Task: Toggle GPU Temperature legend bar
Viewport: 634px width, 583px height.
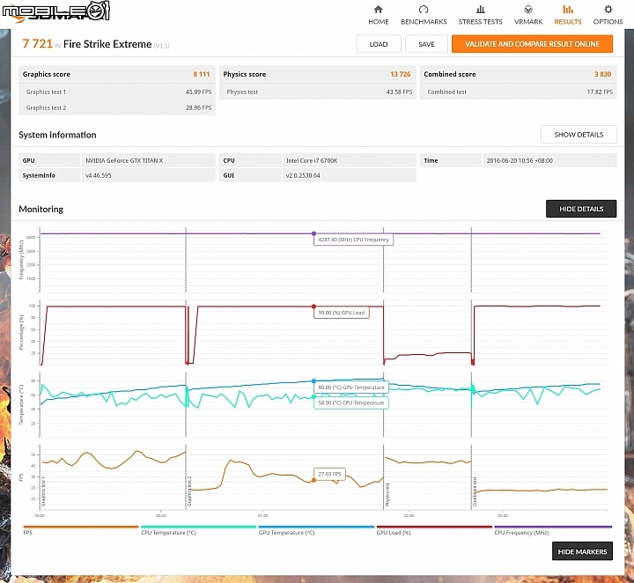Action: [x=316, y=528]
